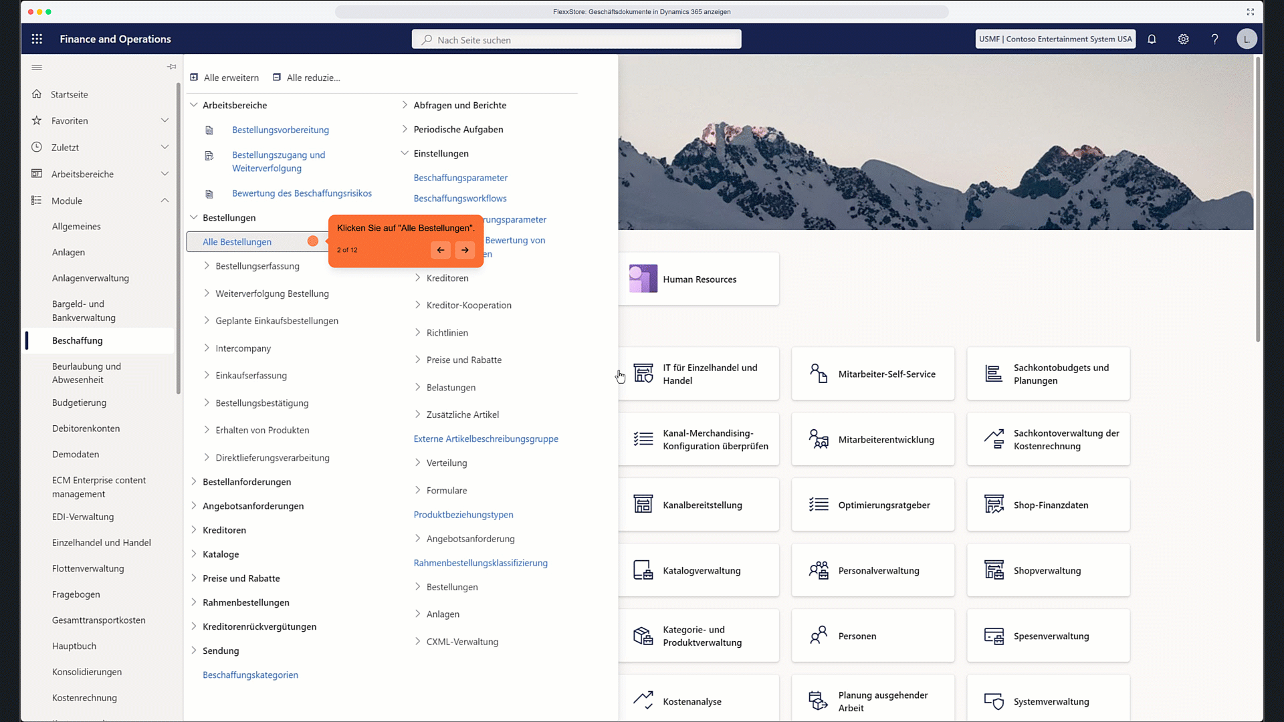This screenshot has height=722, width=1284.
Task: Open the user account avatar
Action: click(1246, 39)
